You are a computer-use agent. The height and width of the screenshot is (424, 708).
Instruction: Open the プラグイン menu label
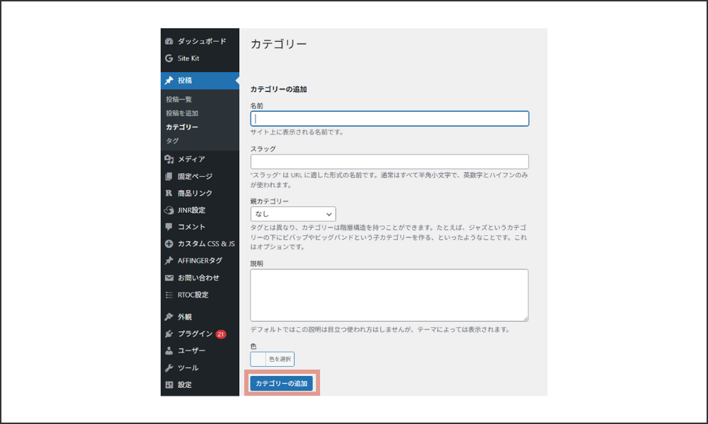[195, 334]
